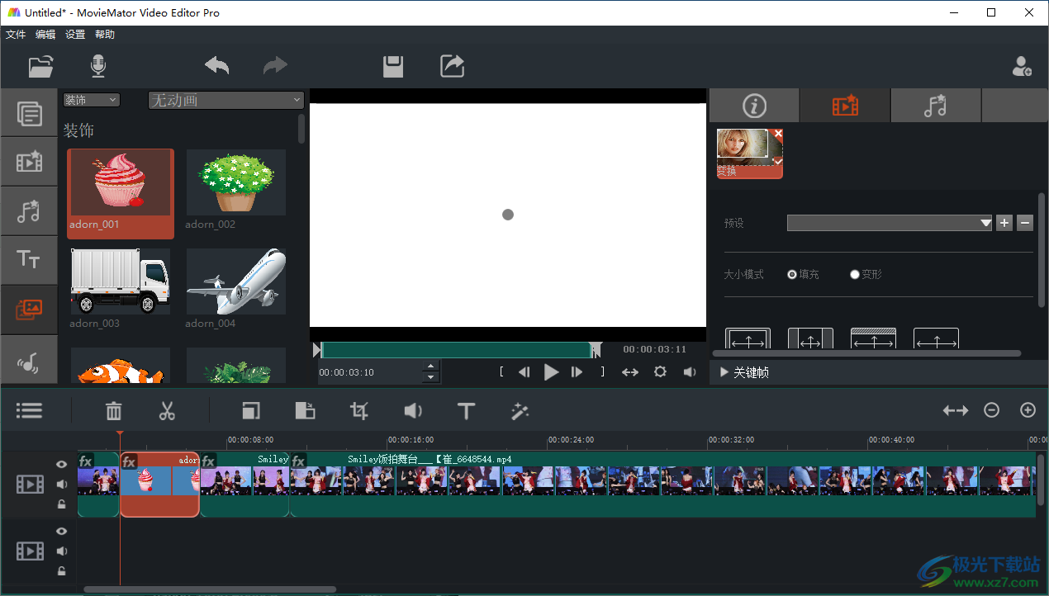Viewport: 1049px width, 596px height.
Task: Open the decorations image panel in the sidebar
Action: pos(29,310)
